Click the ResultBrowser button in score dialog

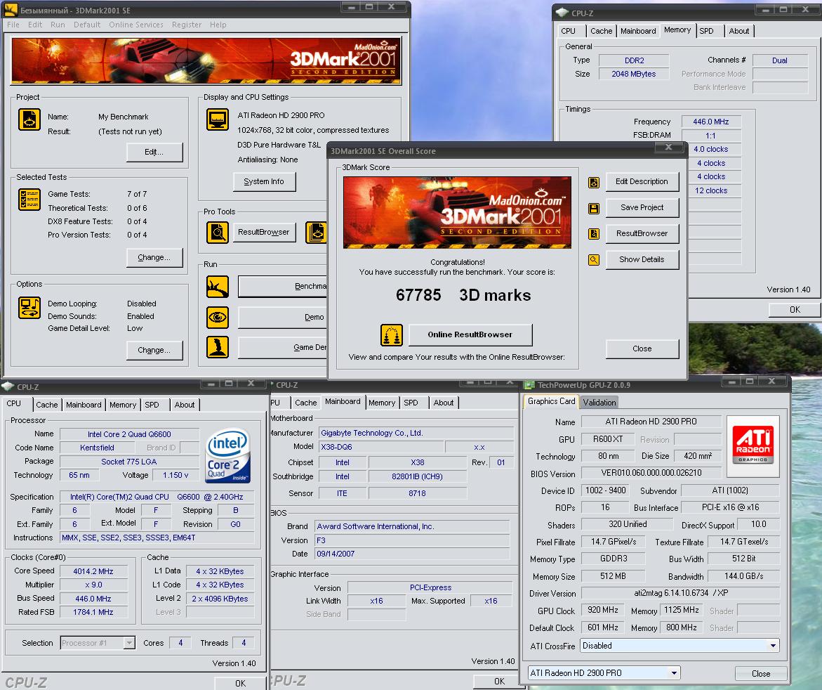(x=642, y=233)
